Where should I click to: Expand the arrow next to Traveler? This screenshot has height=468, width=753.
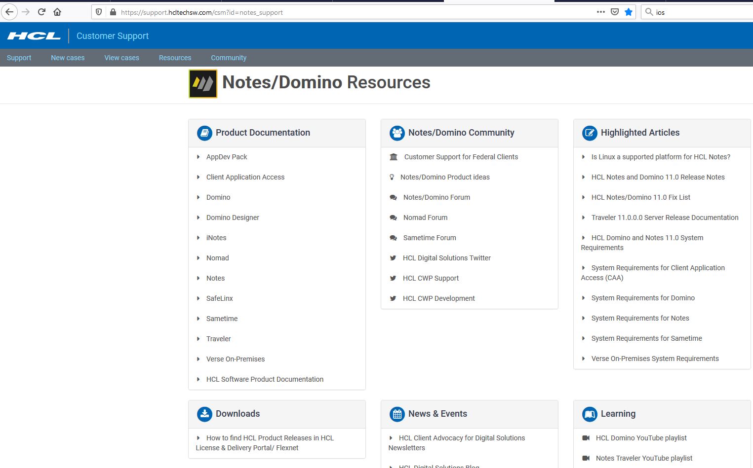[198, 339]
